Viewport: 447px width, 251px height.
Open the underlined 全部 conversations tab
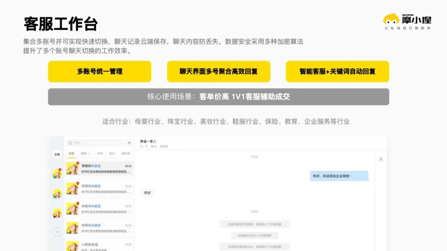[x=71, y=153]
